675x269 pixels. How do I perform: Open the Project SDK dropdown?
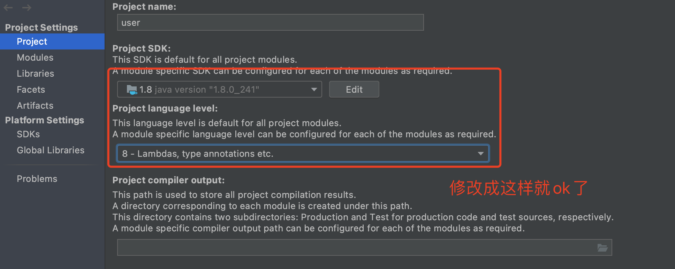pos(313,89)
